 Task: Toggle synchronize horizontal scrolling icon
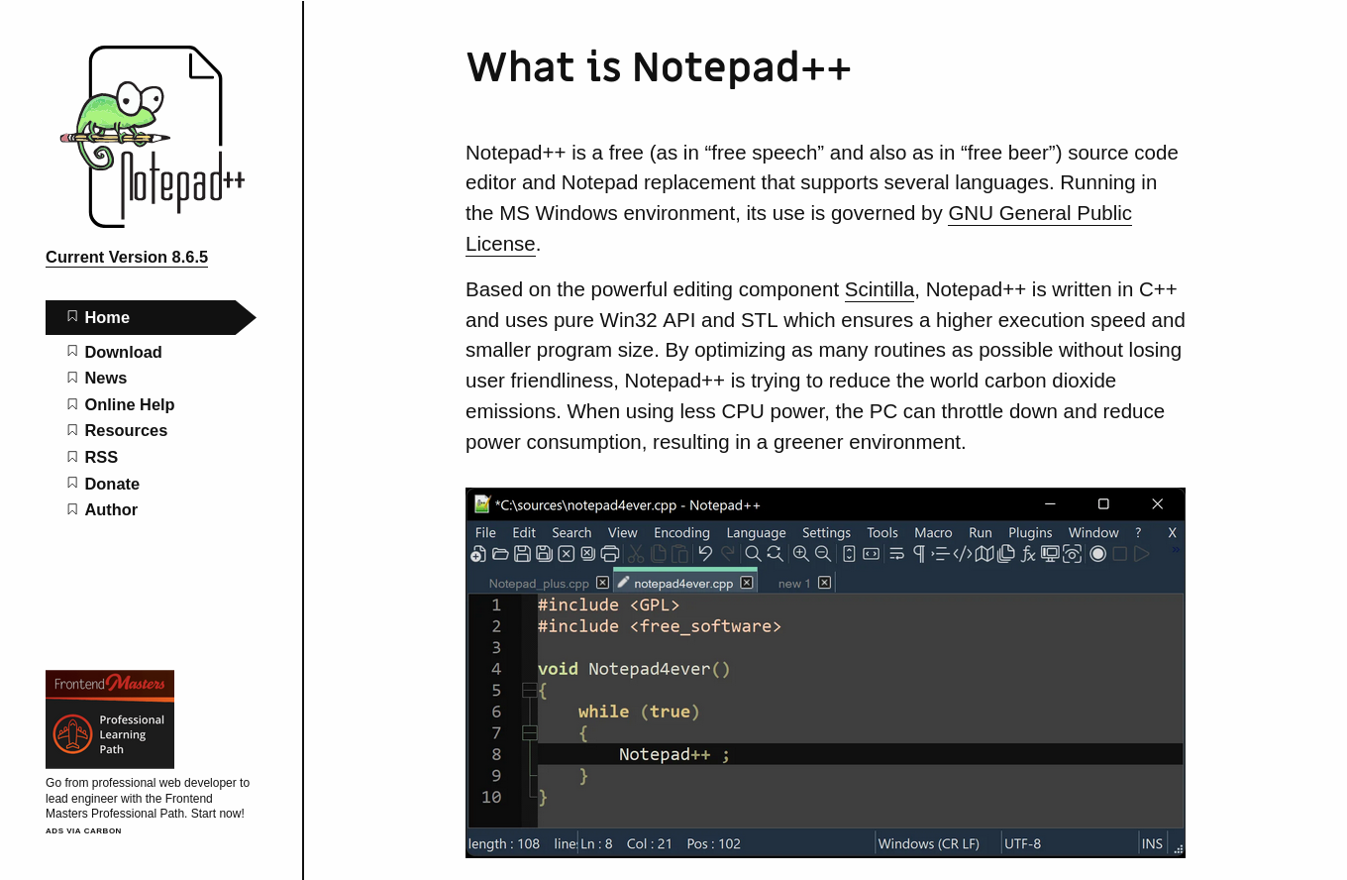point(871,554)
